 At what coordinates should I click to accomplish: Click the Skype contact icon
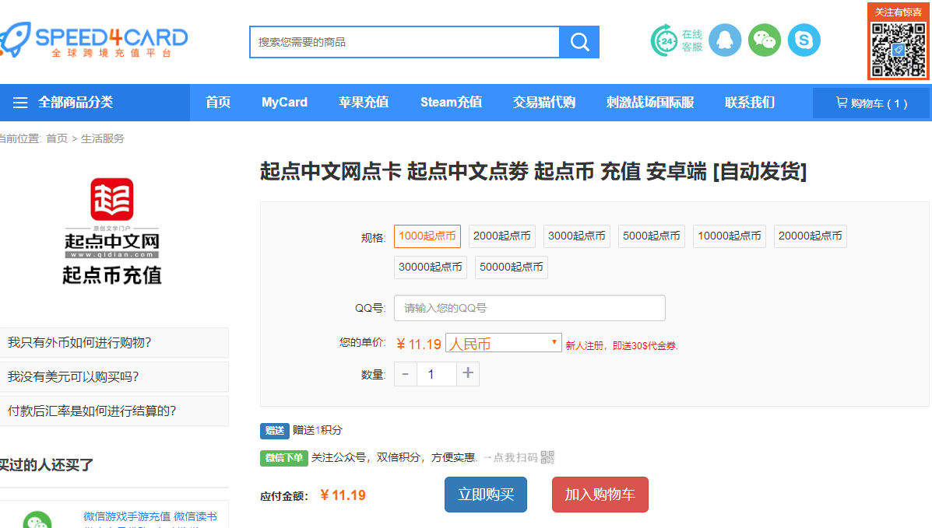click(804, 40)
